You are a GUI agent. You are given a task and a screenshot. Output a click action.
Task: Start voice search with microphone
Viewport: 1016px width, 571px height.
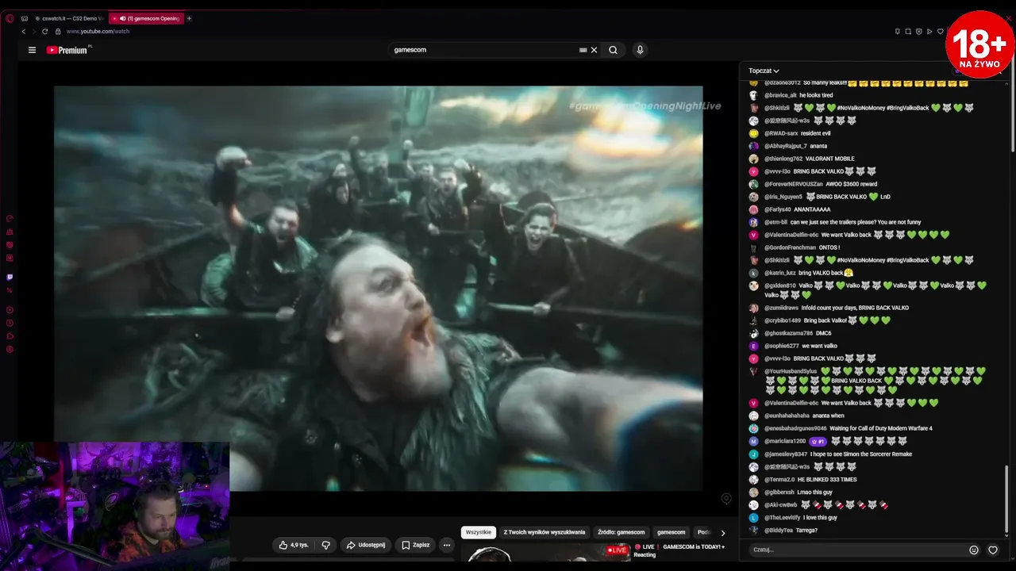pyautogui.click(x=640, y=50)
